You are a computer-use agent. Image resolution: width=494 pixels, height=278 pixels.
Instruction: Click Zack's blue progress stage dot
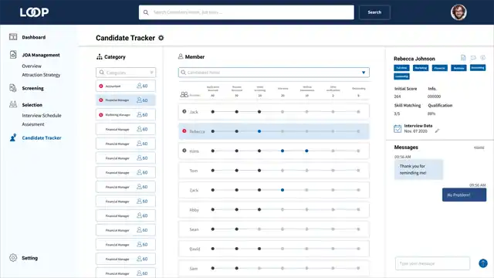pos(283,190)
